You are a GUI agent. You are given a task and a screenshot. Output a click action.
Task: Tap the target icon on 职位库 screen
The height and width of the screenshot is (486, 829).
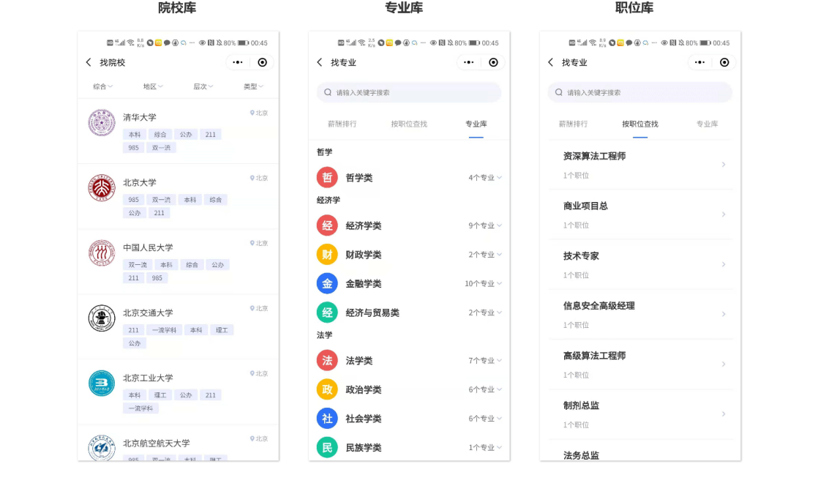pos(724,62)
